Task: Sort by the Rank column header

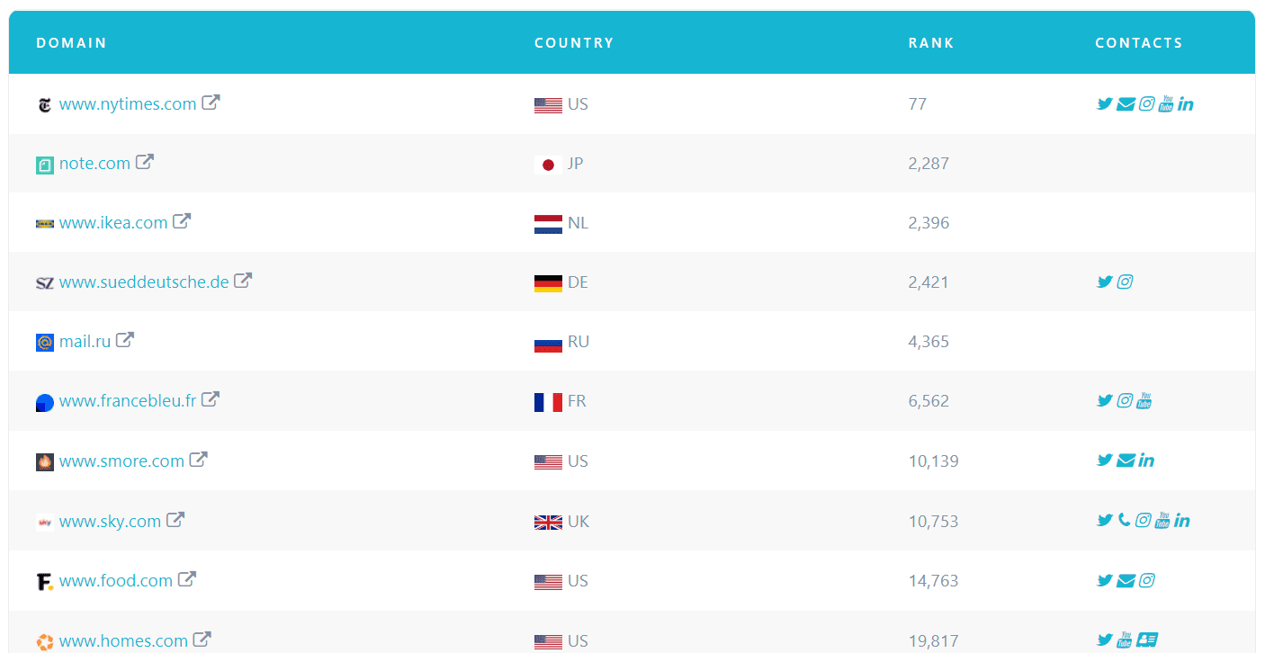Action: tap(931, 42)
